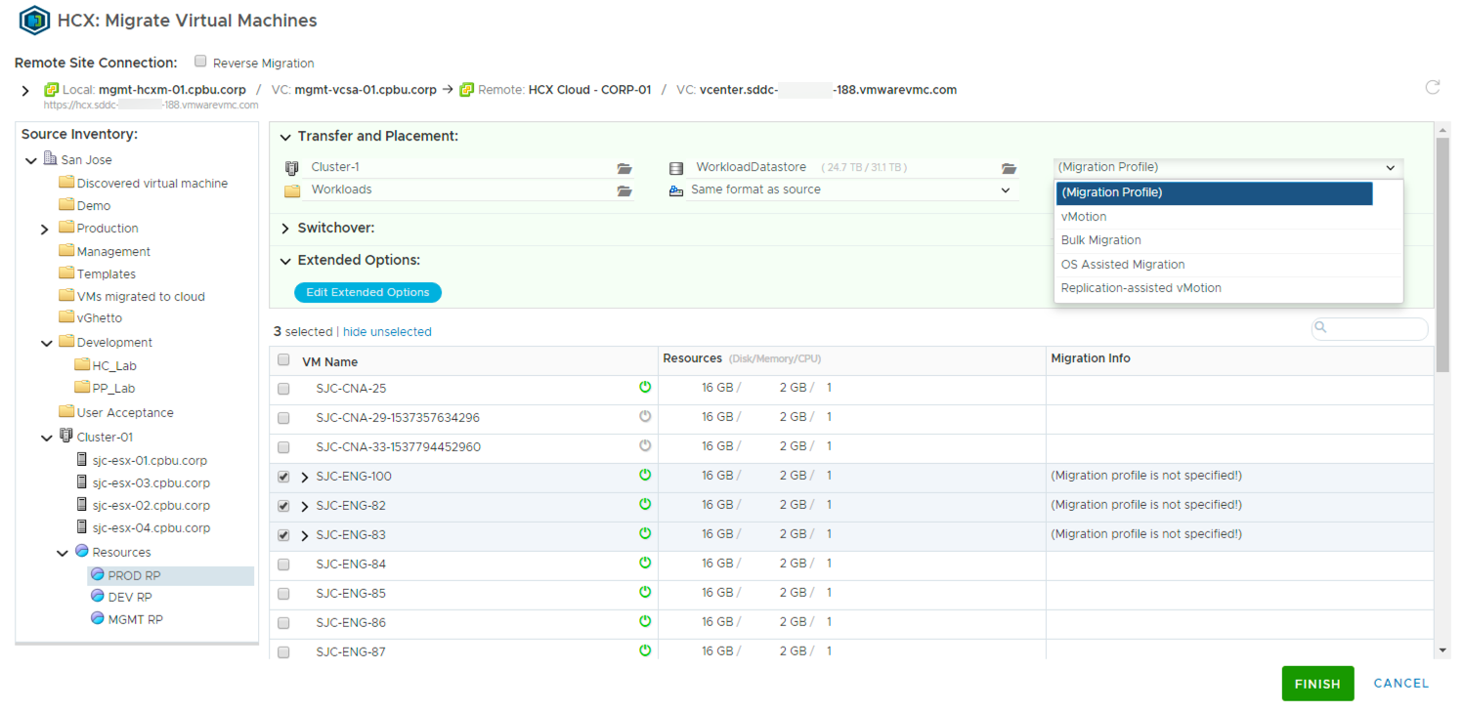The image size is (1464, 713).
Task: Click the vertical scrollbar thumb
Action: click(1443, 254)
